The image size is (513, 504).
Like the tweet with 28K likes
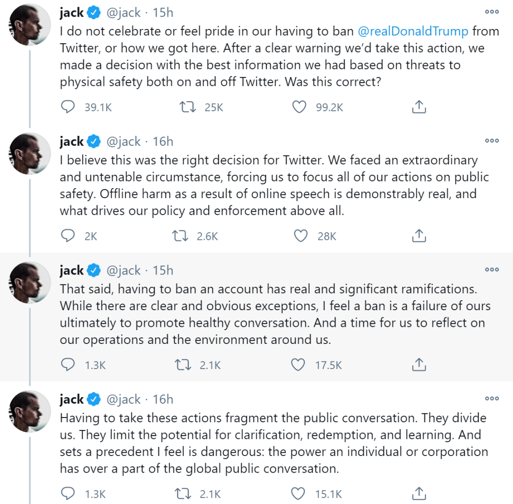(x=300, y=236)
